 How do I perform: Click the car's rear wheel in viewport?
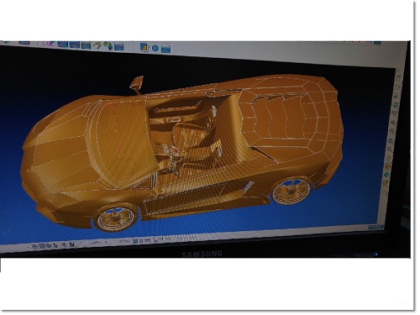coord(292,190)
